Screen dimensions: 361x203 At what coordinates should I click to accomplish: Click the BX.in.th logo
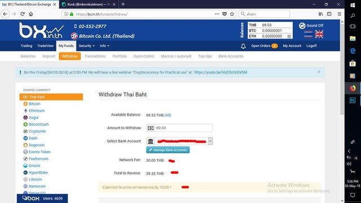click(x=41, y=30)
